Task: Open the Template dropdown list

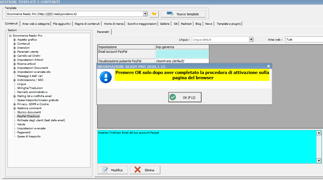Action: point(145,14)
